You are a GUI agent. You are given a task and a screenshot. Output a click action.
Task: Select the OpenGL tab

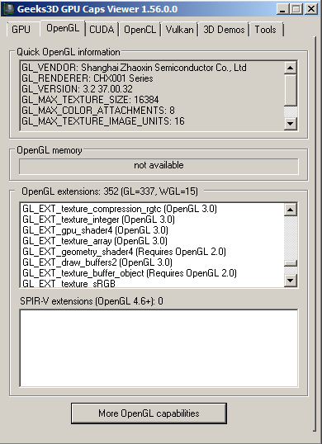63,28
